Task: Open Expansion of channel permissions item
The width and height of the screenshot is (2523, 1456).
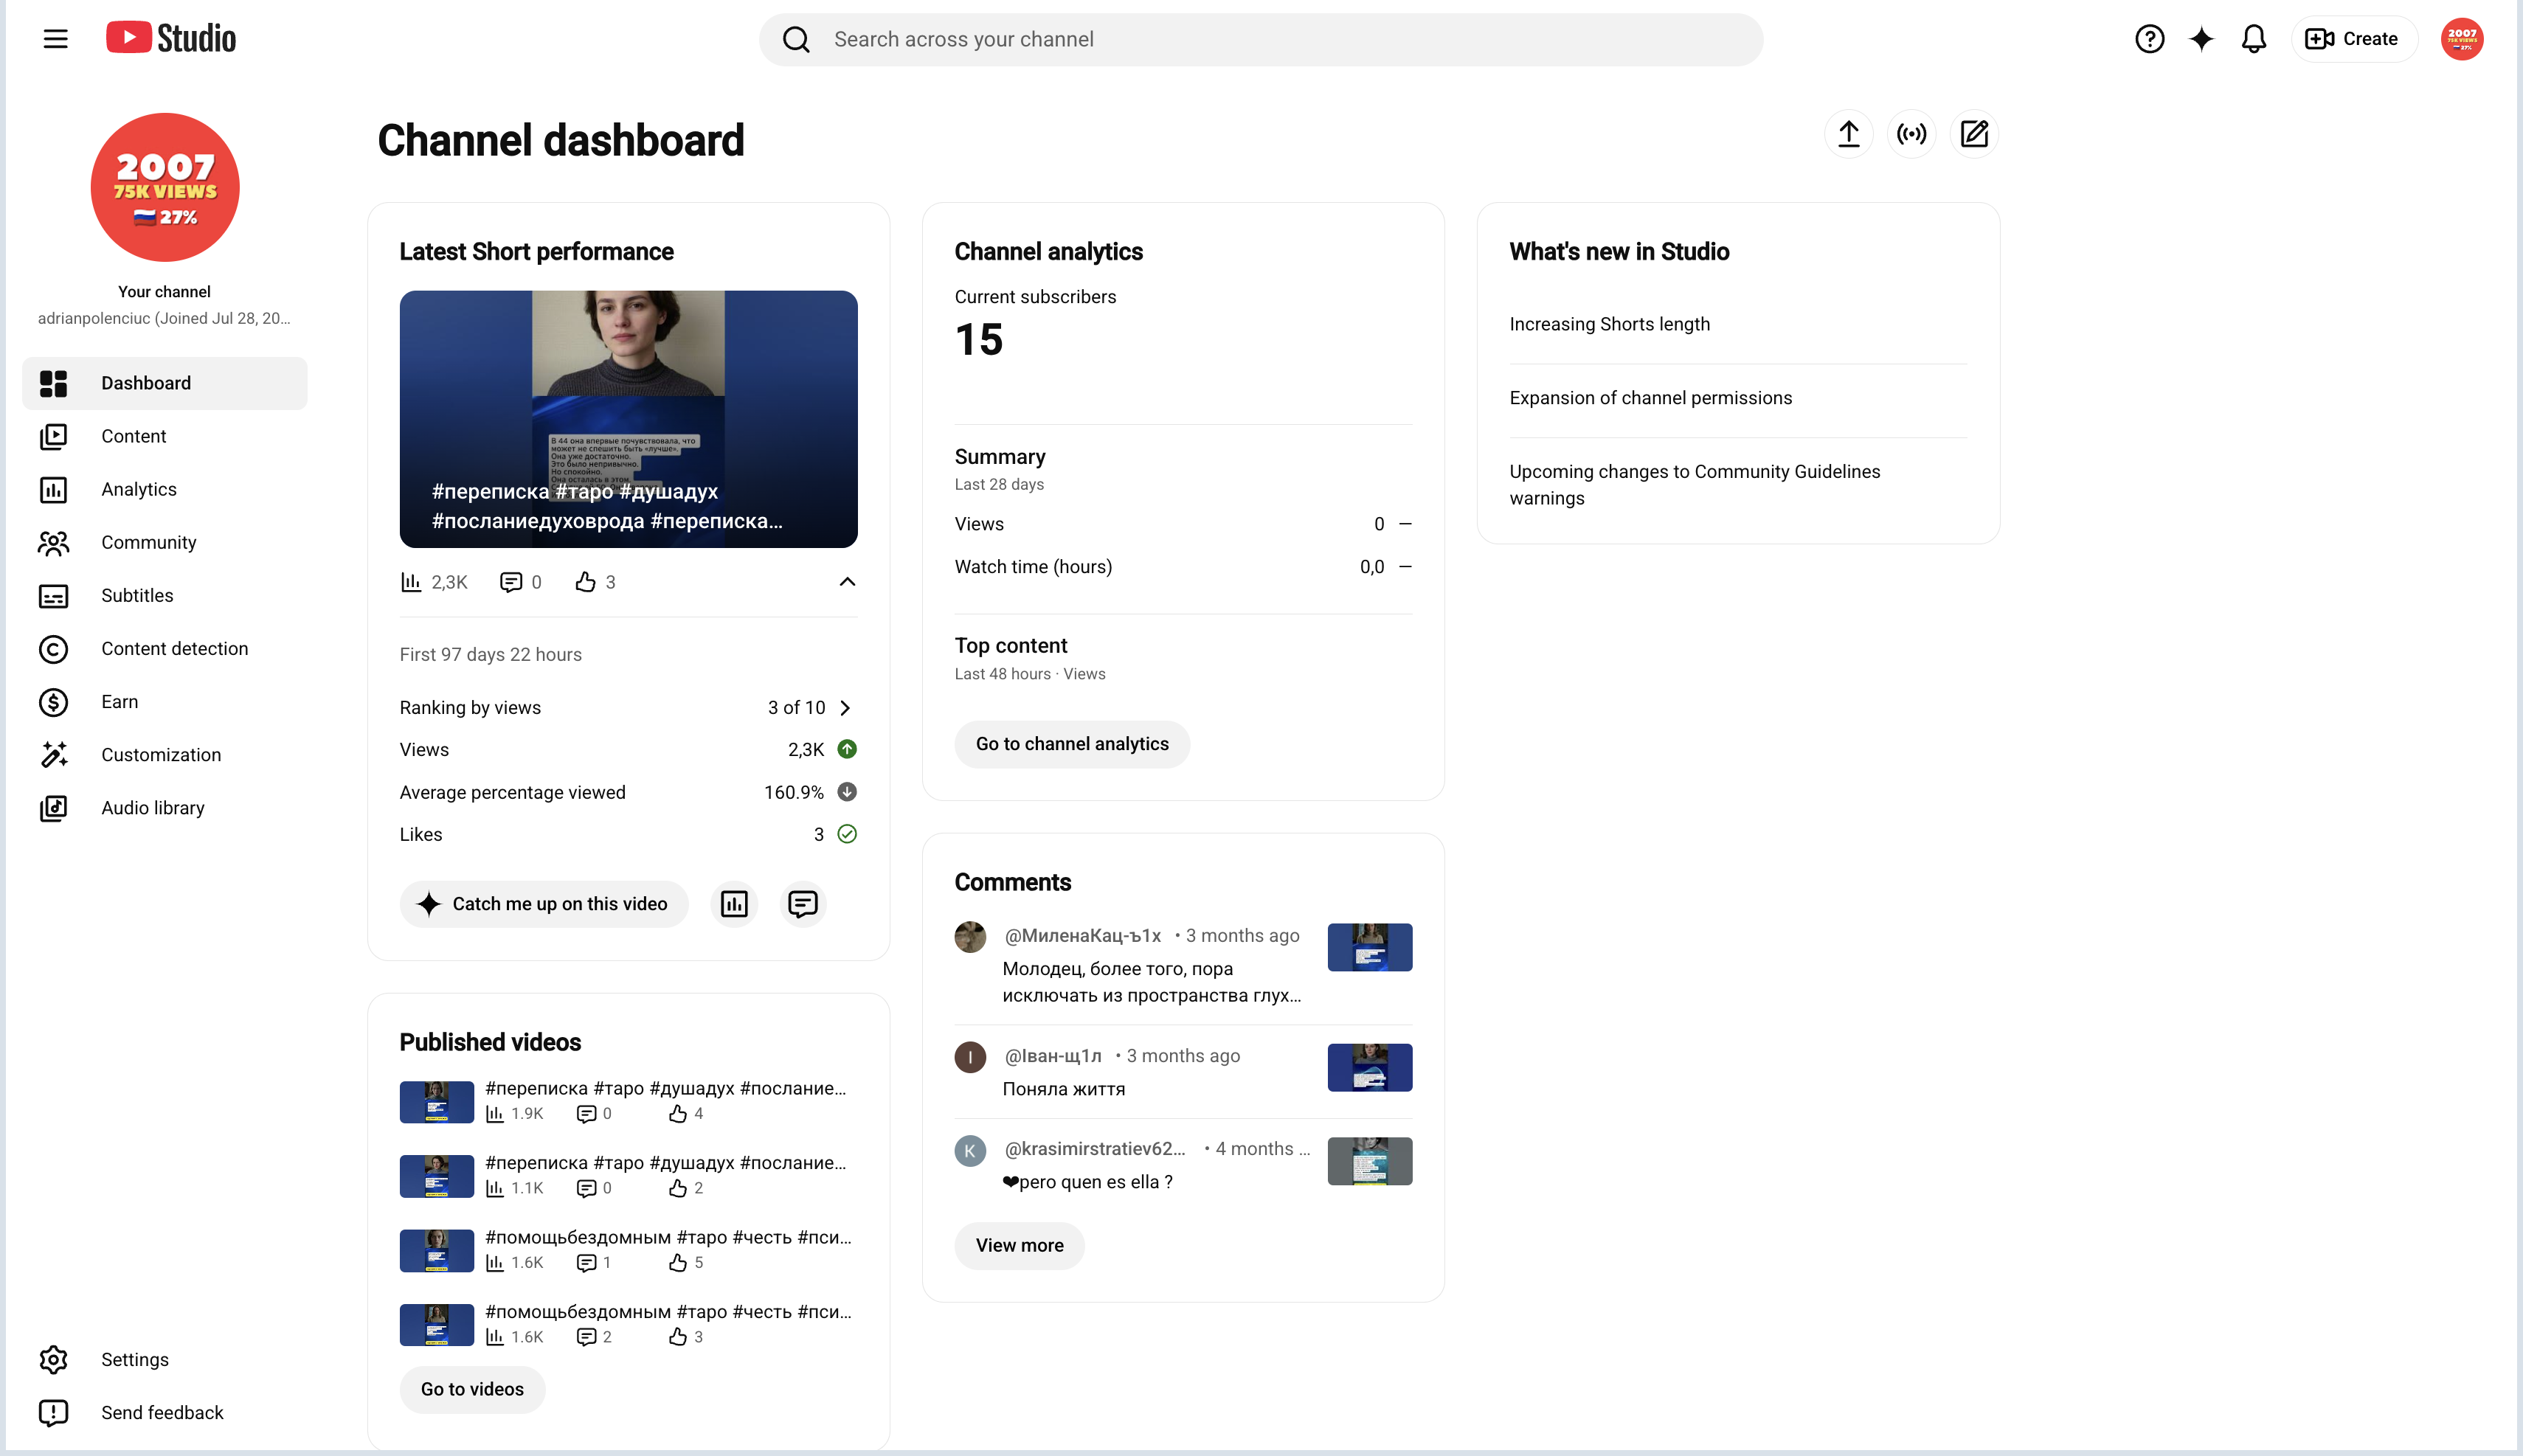Action: [x=1650, y=398]
